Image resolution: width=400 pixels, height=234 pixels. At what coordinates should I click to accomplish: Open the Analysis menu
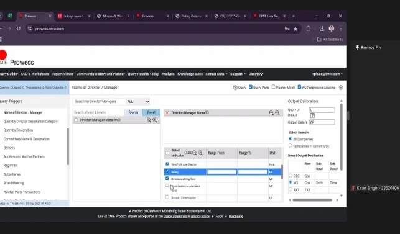click(168, 74)
